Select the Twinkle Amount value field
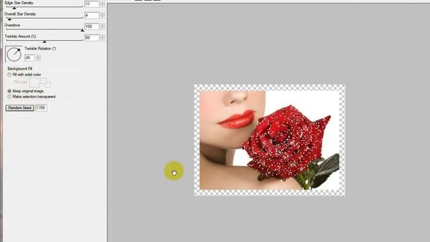 (x=91, y=38)
